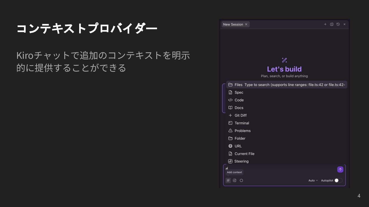The width and height of the screenshot is (369, 207).
Task: Click the slide title コンテキストプロバイダー
Action: [87, 28]
